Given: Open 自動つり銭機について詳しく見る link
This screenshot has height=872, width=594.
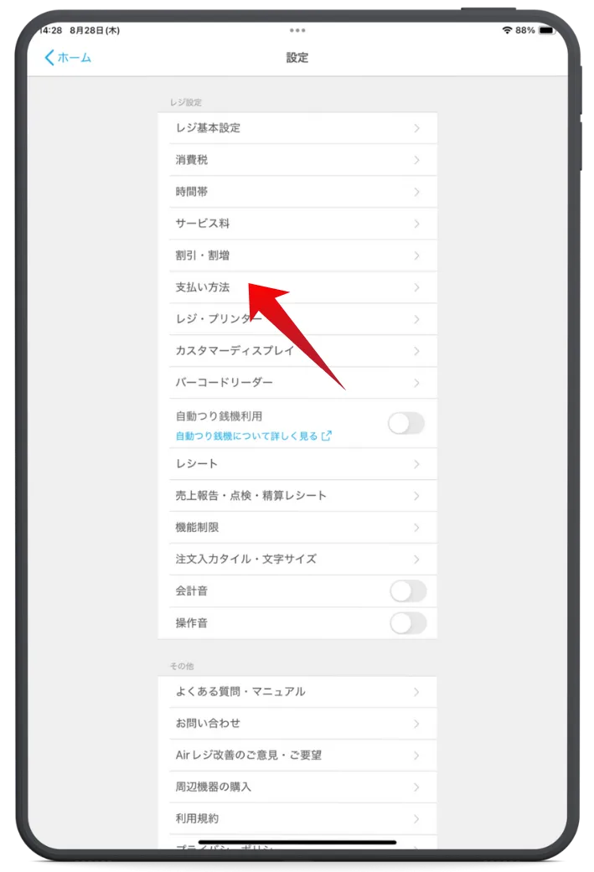Looking at the screenshot, I should (x=246, y=436).
